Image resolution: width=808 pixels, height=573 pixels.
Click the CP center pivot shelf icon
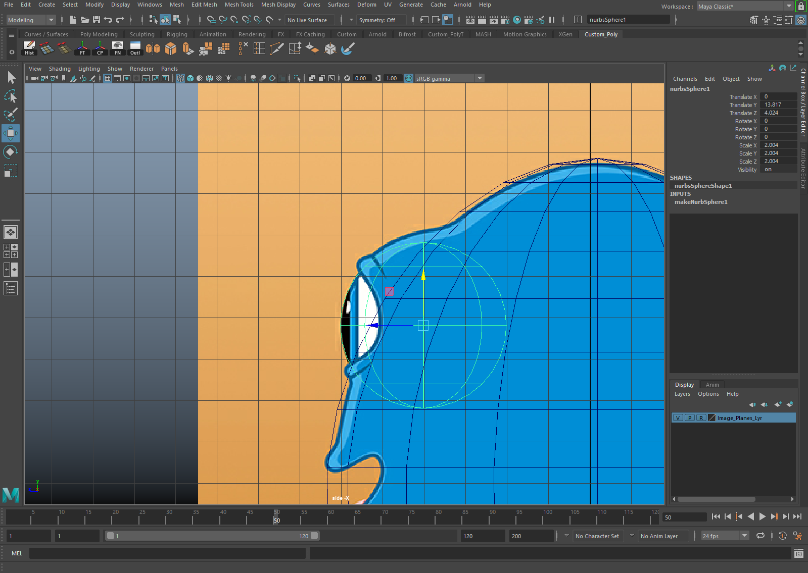coord(100,48)
